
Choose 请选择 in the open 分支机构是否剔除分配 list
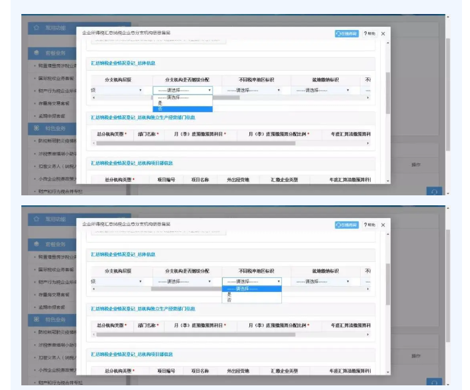(x=183, y=97)
